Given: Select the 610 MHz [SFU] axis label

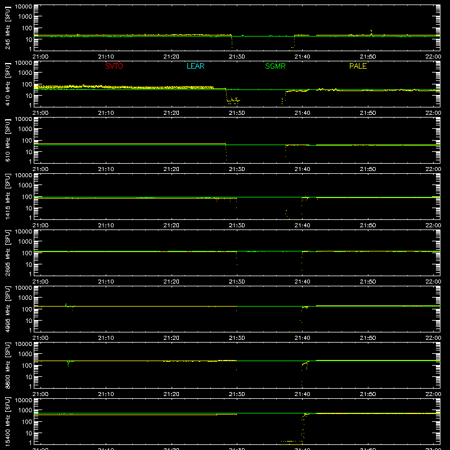Looking at the screenshot, I should point(7,140).
